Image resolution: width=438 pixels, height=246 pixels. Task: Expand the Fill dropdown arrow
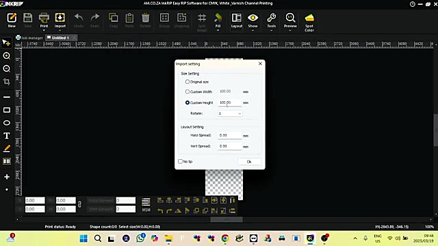[218, 30]
